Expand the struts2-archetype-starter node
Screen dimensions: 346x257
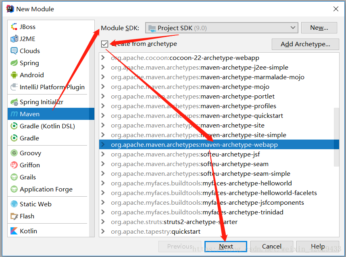[103, 222]
